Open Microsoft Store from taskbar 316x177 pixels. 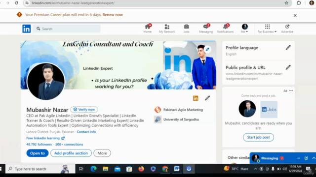pos(129,169)
